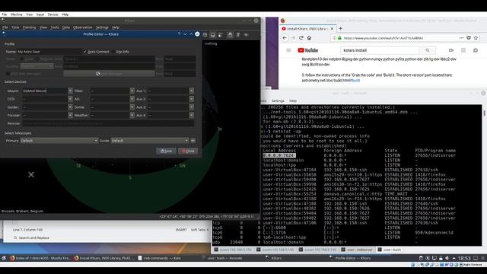This screenshot has height=274, width=487.
Task: Click the Save button in Profile Editor
Action: point(166,151)
